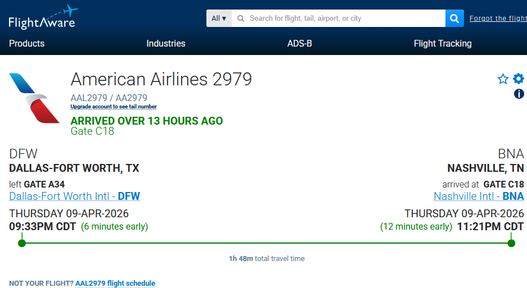The height and width of the screenshot is (288, 527).
Task: Open the Products menu
Action: (x=27, y=43)
